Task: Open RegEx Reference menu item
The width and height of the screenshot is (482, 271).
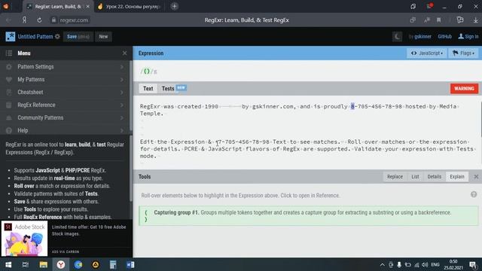Action: tap(65, 105)
